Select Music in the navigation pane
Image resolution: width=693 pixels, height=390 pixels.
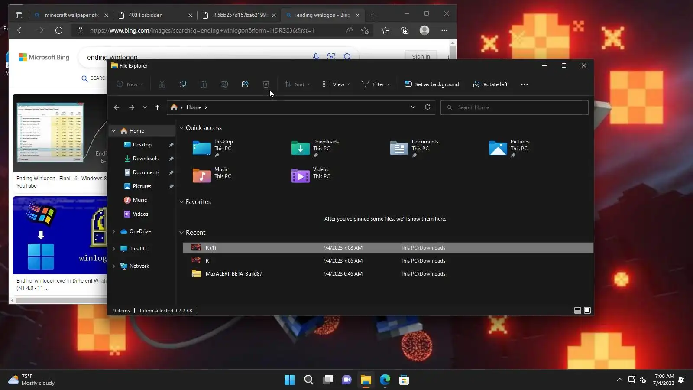click(x=140, y=200)
